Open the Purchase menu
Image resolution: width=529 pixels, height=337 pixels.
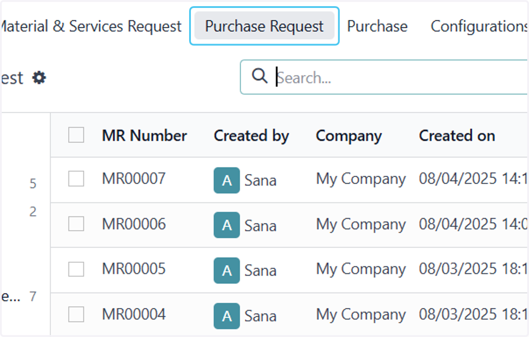click(377, 26)
